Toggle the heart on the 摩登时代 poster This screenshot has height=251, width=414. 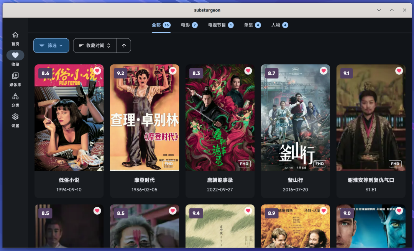[172, 71]
